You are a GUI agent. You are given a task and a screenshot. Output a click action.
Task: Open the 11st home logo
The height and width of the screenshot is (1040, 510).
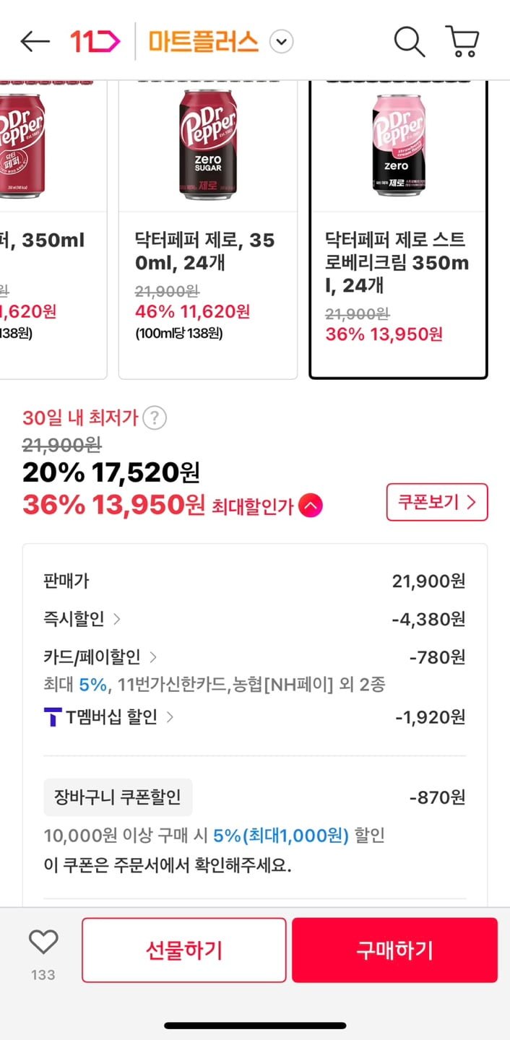click(x=95, y=42)
